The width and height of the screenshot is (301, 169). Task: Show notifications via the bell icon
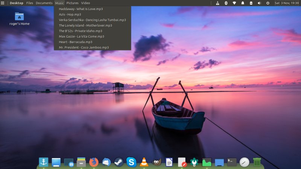click(243, 3)
